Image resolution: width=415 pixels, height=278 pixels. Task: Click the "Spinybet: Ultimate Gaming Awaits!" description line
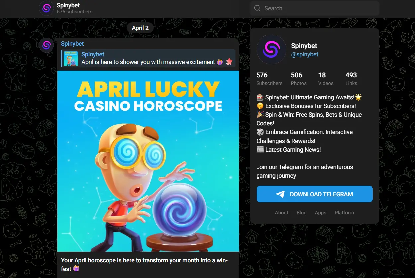coord(309,97)
